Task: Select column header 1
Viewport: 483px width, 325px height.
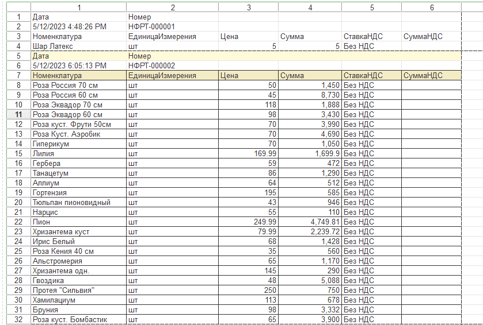Action: pos(78,7)
